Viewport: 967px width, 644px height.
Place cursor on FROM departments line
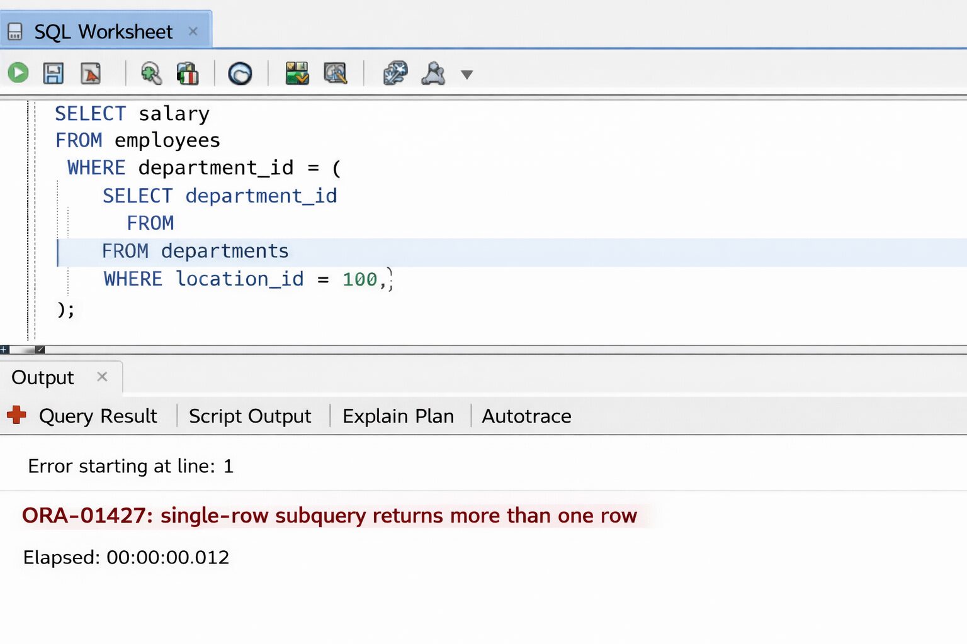(x=225, y=252)
